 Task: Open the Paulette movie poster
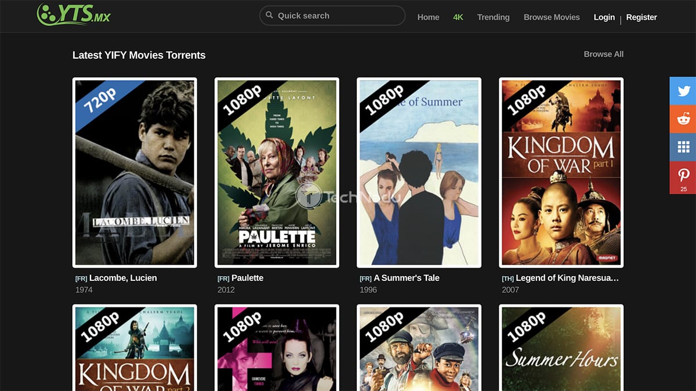click(x=277, y=172)
